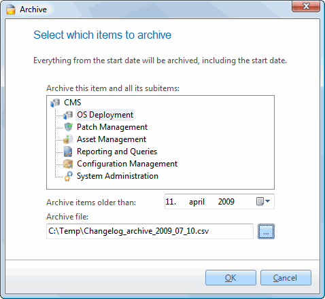Viewport: 325px width, 299px height.
Task: Click the Asset Management package icon
Action: tap(68, 139)
